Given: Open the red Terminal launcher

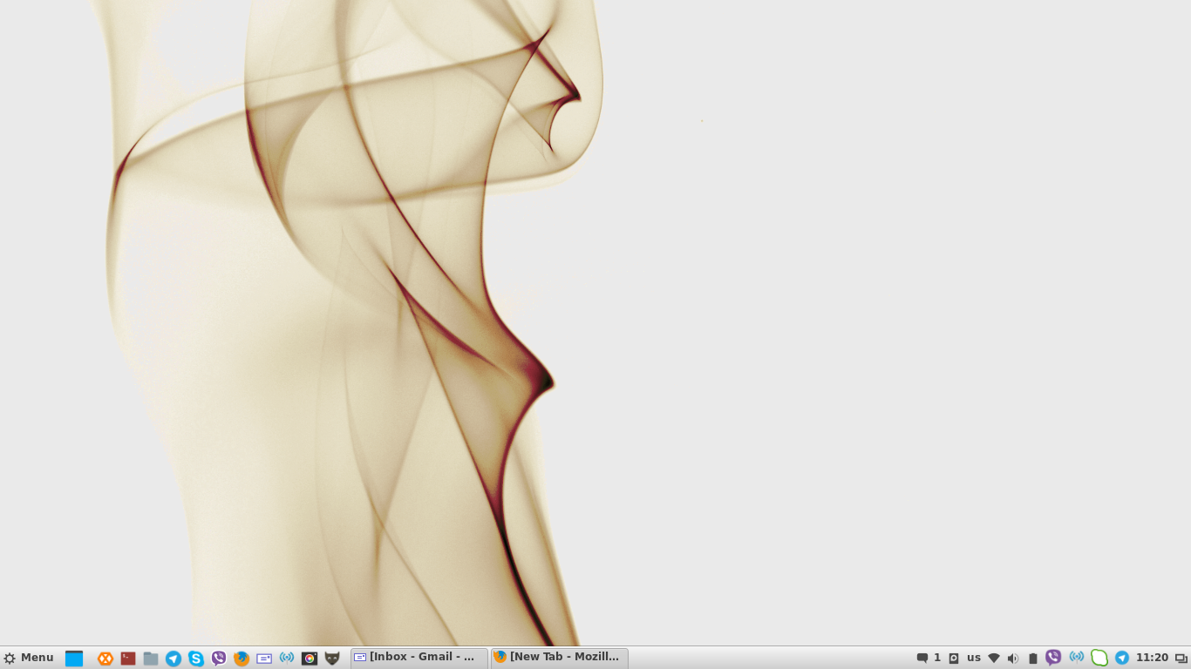Looking at the screenshot, I should tap(128, 659).
